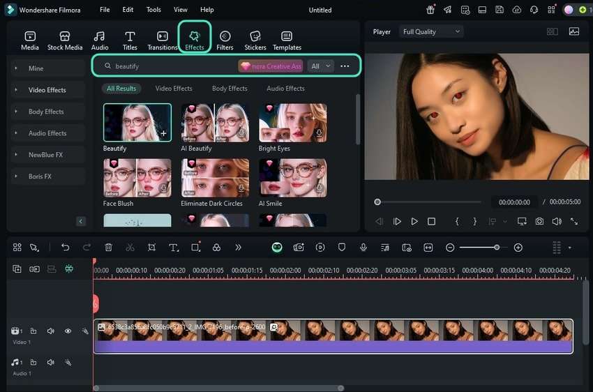Image resolution: width=593 pixels, height=392 pixels.
Task: Take a snapshot with the camera icon
Action: coord(539,221)
